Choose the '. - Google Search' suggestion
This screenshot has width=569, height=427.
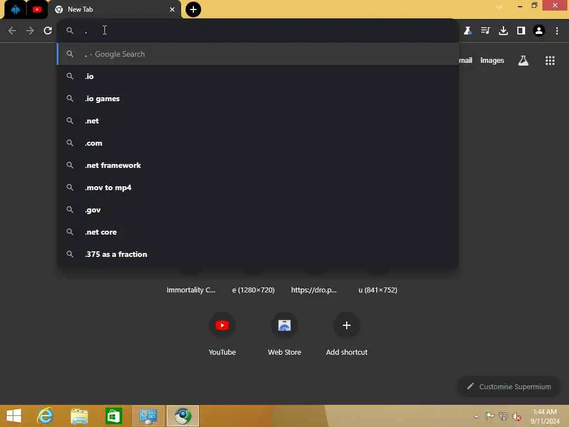coord(258,54)
